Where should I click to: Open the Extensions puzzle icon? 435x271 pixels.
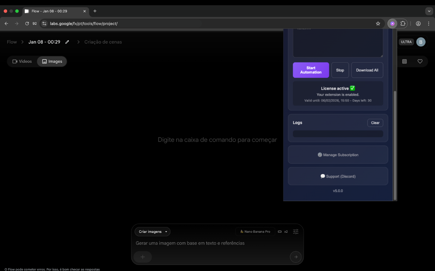(x=403, y=24)
